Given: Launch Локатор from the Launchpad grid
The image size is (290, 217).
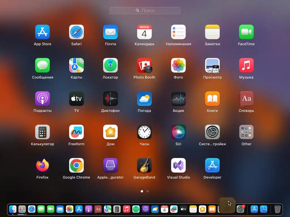Looking at the screenshot, I should [x=110, y=65].
